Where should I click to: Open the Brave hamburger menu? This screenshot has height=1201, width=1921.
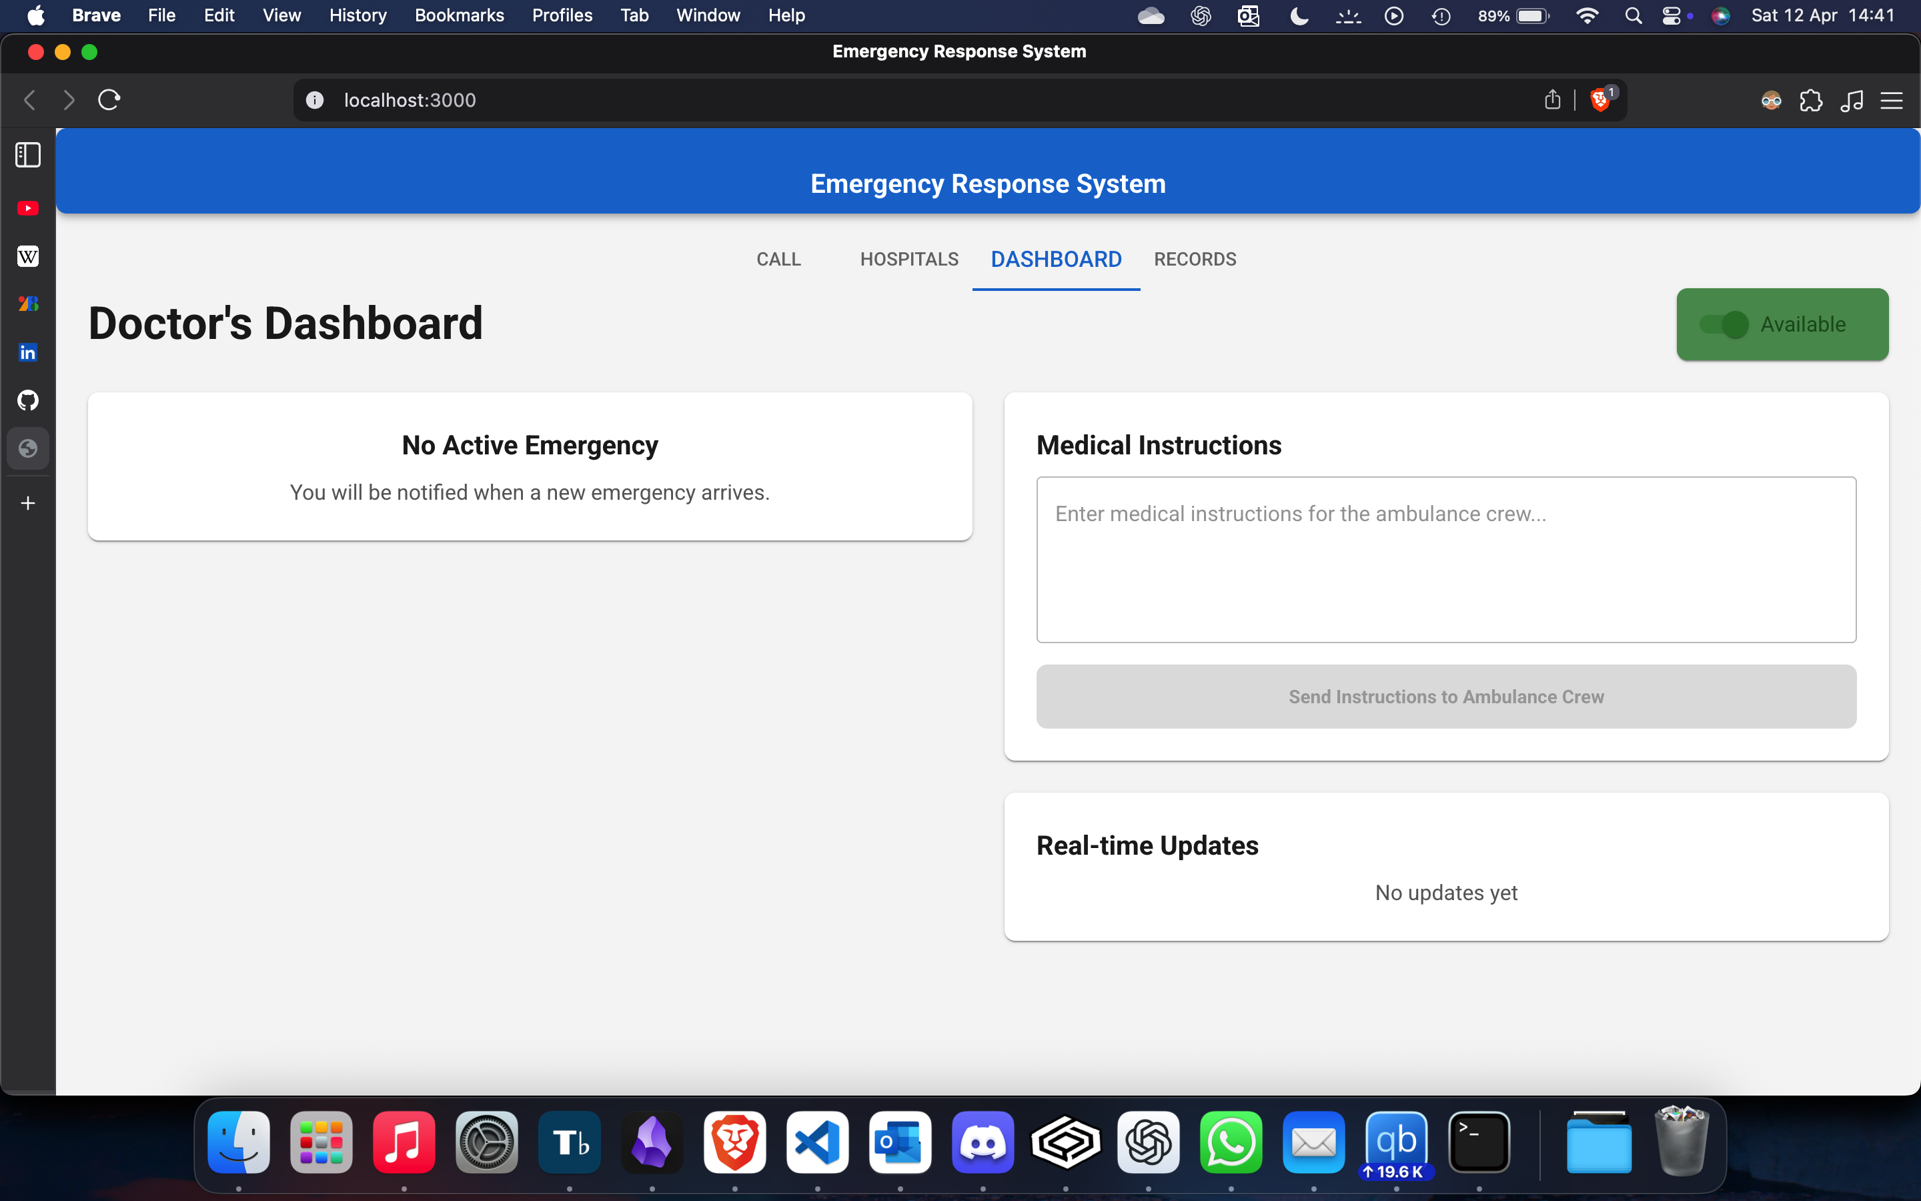click(1892, 101)
